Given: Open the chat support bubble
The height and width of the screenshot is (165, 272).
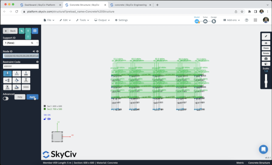Looking at the screenshot, I should tap(263, 149).
